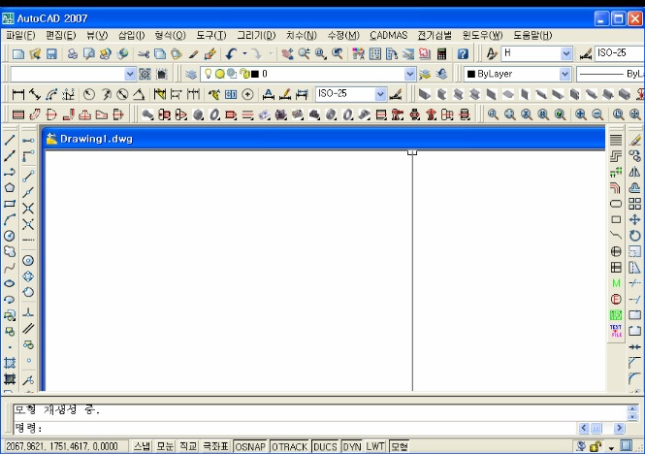Screen dimensions: 645x454
Task: Open the 도움말(H) menu
Action: pyautogui.click(x=532, y=35)
